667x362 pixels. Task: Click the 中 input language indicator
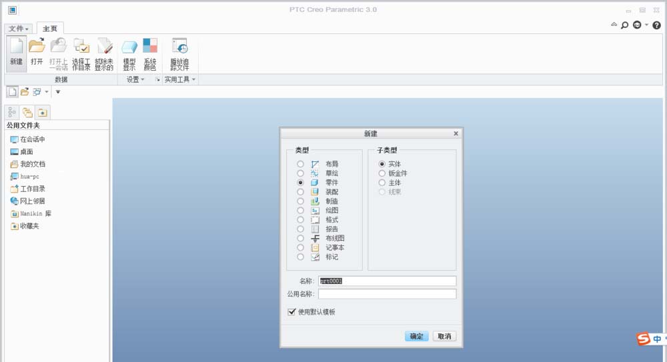pos(657,339)
